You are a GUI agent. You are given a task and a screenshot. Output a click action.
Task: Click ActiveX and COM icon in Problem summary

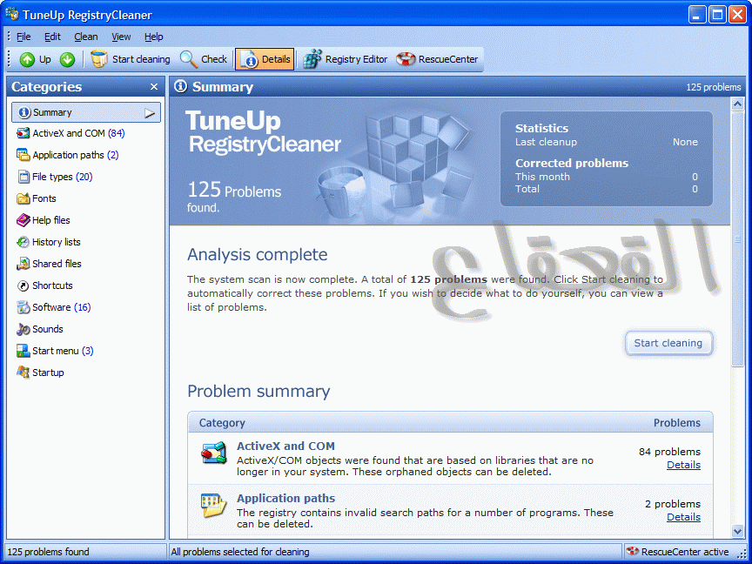tap(213, 453)
